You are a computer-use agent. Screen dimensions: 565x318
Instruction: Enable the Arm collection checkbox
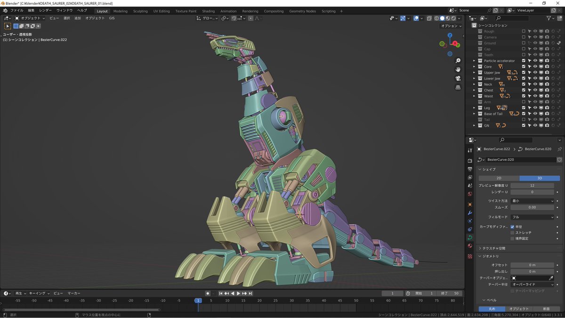(524, 102)
